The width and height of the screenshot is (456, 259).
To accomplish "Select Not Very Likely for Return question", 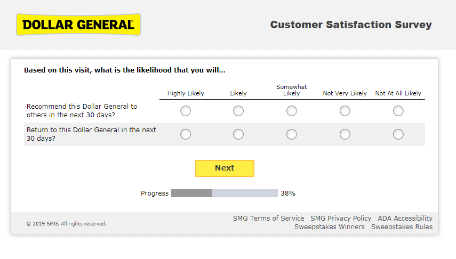I will point(345,134).
